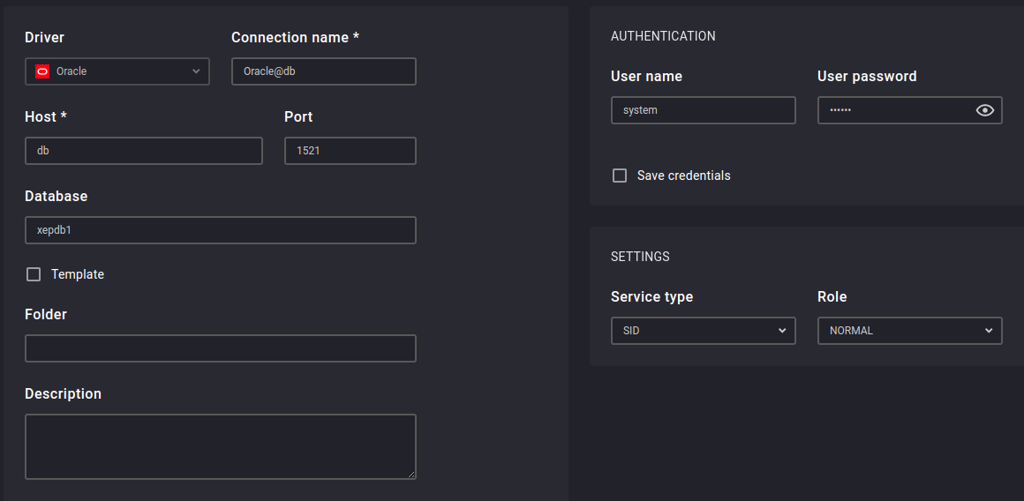
Task: Click the SETTINGS section heading
Action: tap(640, 257)
